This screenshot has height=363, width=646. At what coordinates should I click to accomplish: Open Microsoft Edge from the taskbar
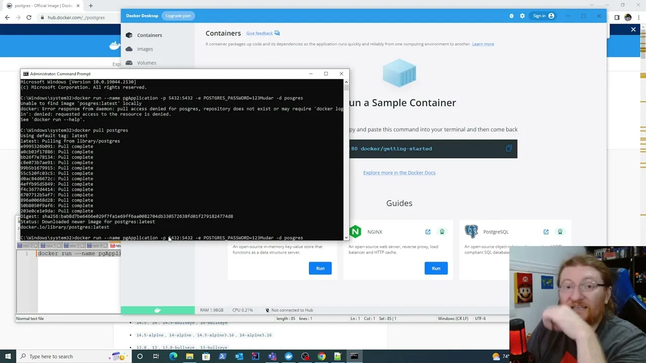(x=173, y=356)
